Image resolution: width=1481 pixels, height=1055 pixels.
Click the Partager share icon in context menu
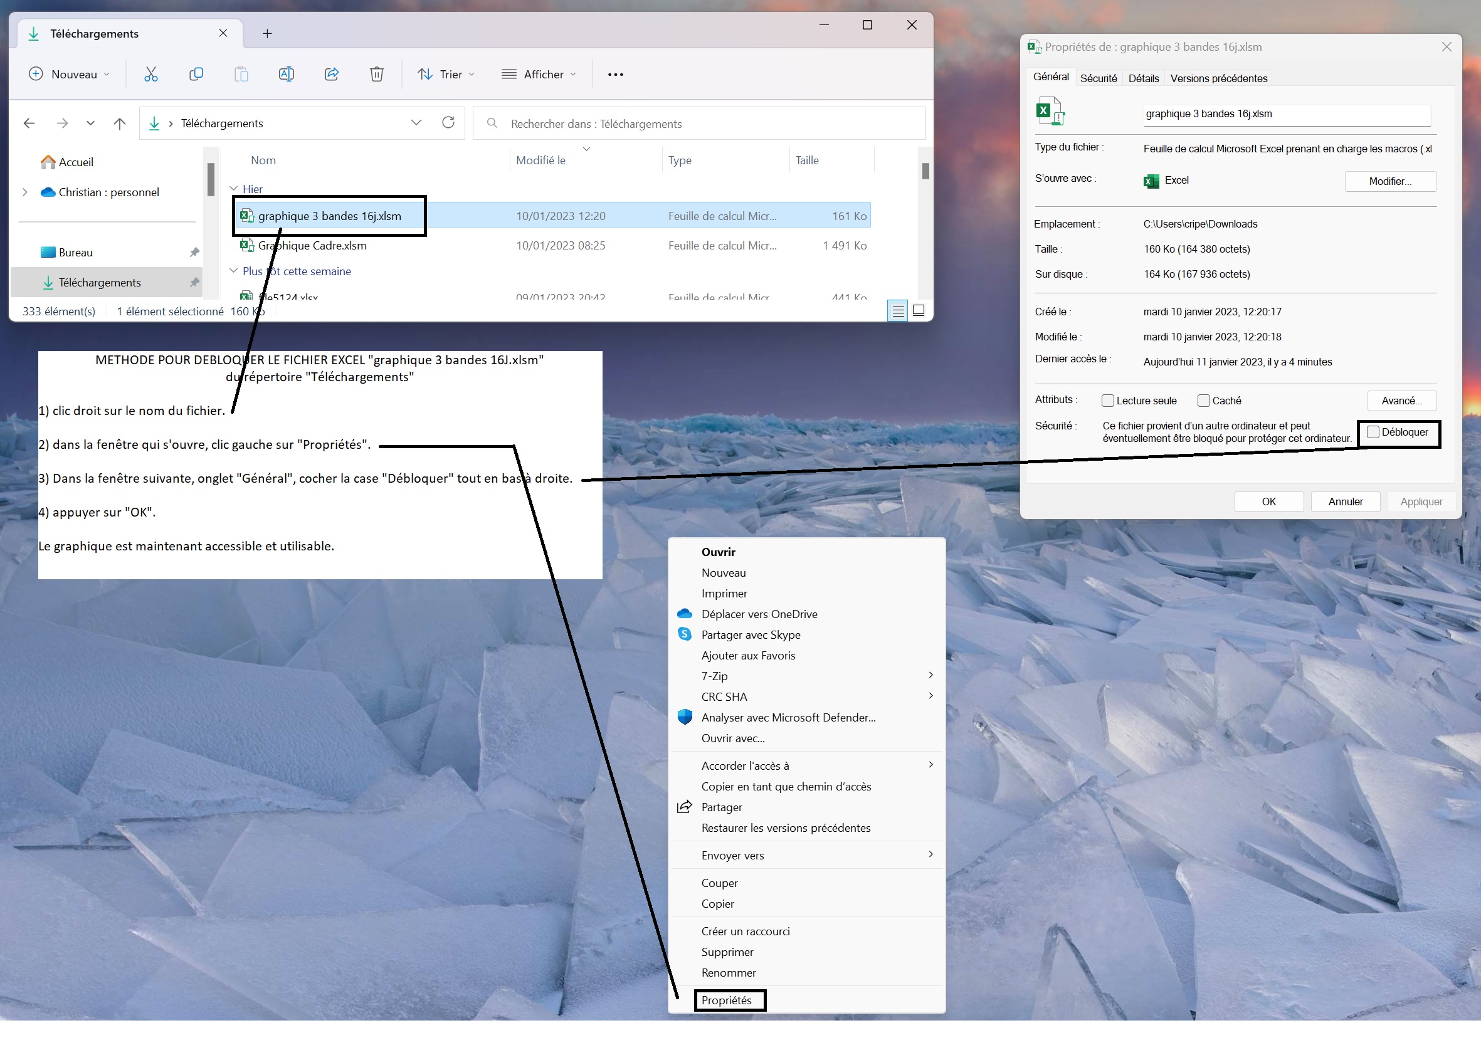(684, 807)
